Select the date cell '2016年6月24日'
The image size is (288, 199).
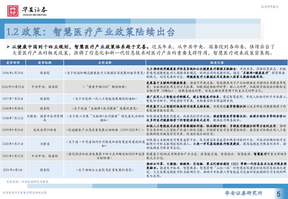[x=13, y=73]
